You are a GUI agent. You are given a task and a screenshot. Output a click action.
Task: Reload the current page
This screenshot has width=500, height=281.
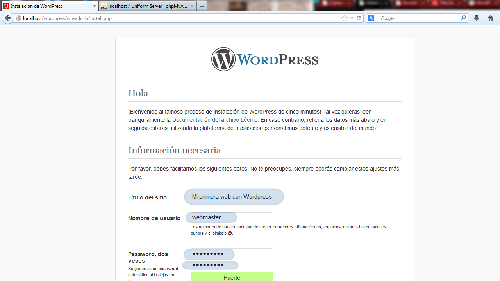[359, 18]
